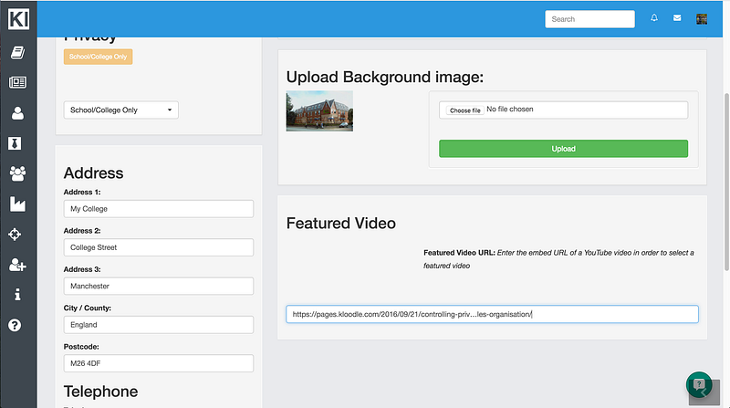Click the 'Address 1:' label

(82, 192)
